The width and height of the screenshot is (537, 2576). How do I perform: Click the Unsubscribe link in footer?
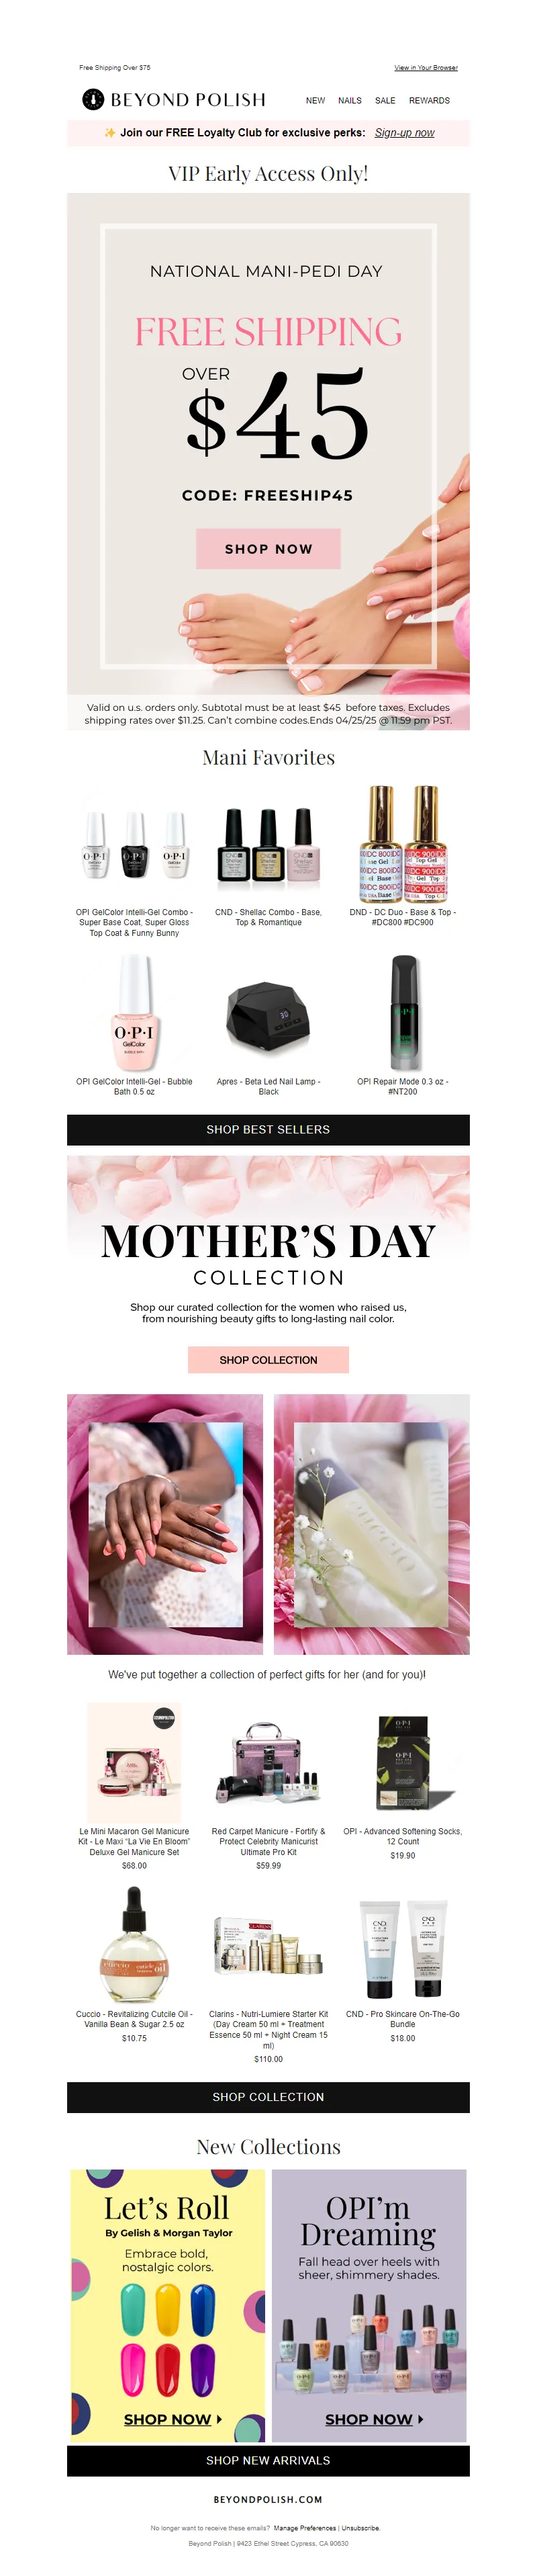[x=360, y=2528]
